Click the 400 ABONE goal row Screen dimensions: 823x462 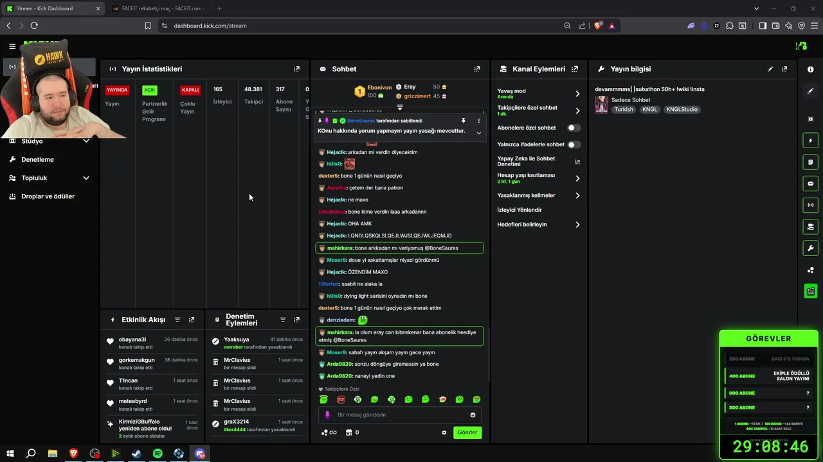[x=768, y=376]
